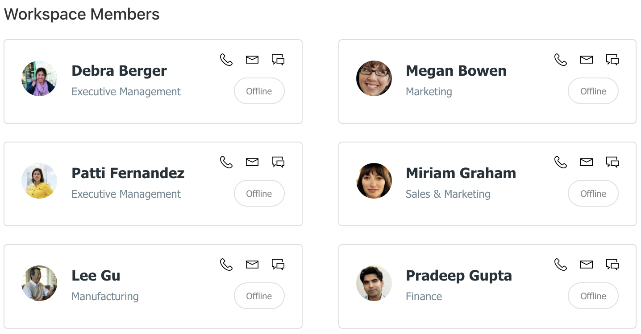Click Miriam Graham's phone icon
Viewport: 641px width, 334px height.
(x=560, y=162)
